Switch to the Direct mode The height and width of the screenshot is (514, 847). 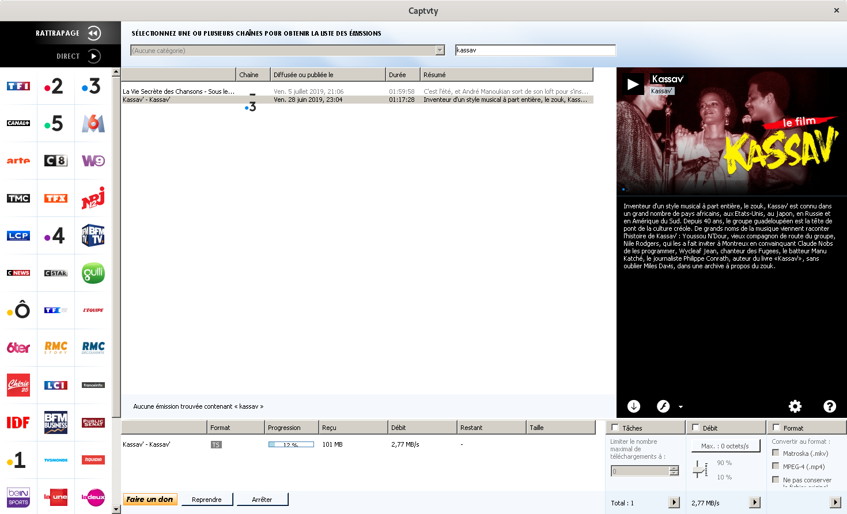click(x=94, y=56)
